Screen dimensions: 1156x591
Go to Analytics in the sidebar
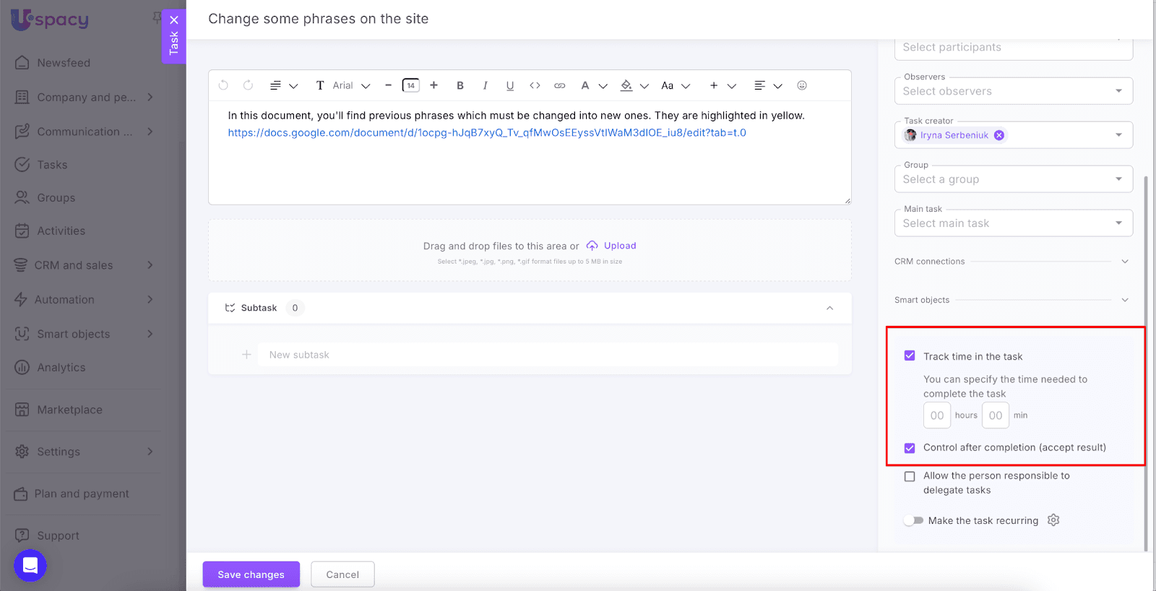[x=61, y=368]
